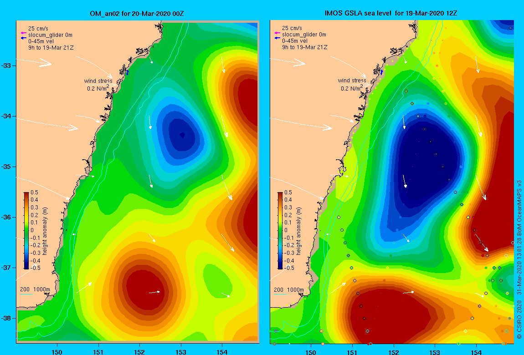
Task: Click 'height anomaly (m)' label in right map
Action: pyautogui.click(x=299, y=231)
